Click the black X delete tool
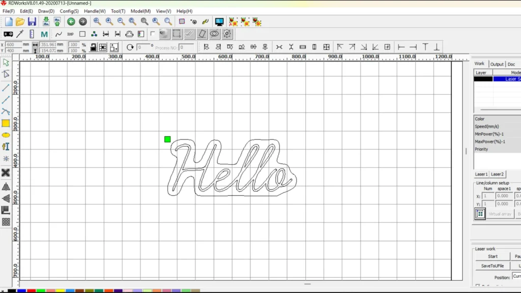This screenshot has height=293, width=521. pyautogui.click(x=6, y=172)
